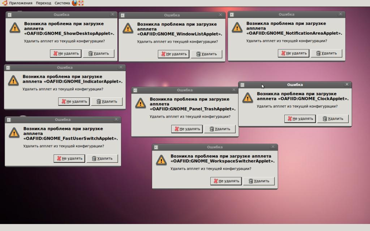This screenshot has height=231, width=370.
Task: Click warning triangle in ClockApplet dialog
Action: (248, 98)
